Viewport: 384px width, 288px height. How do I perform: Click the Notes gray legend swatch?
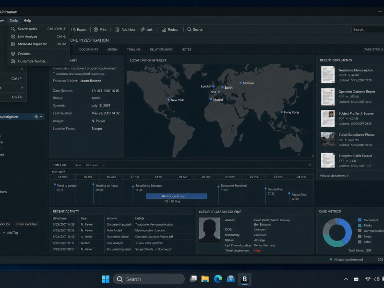[360, 236]
